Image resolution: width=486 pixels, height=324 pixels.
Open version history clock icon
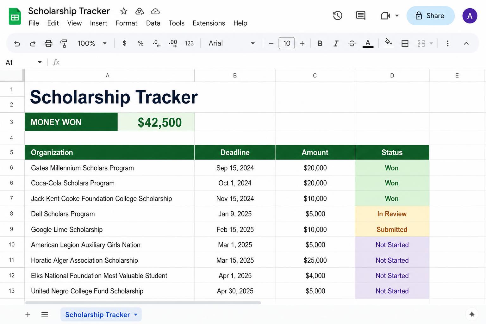coord(338,16)
